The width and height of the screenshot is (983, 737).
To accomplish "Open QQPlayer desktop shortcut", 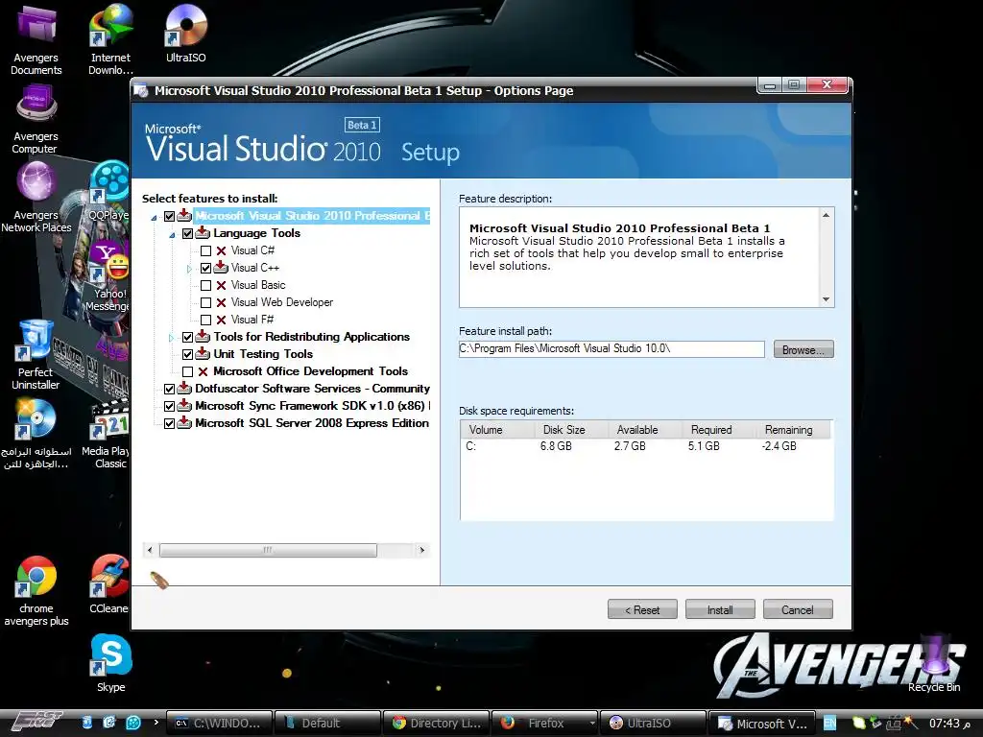I will pos(109,191).
